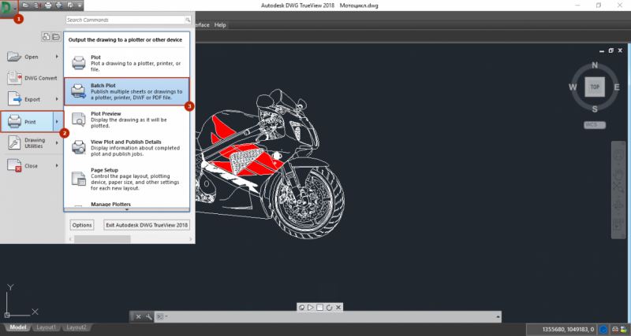Click the scrollbar right arrow in menu
This screenshot has height=336, width=631.
coord(191,239)
